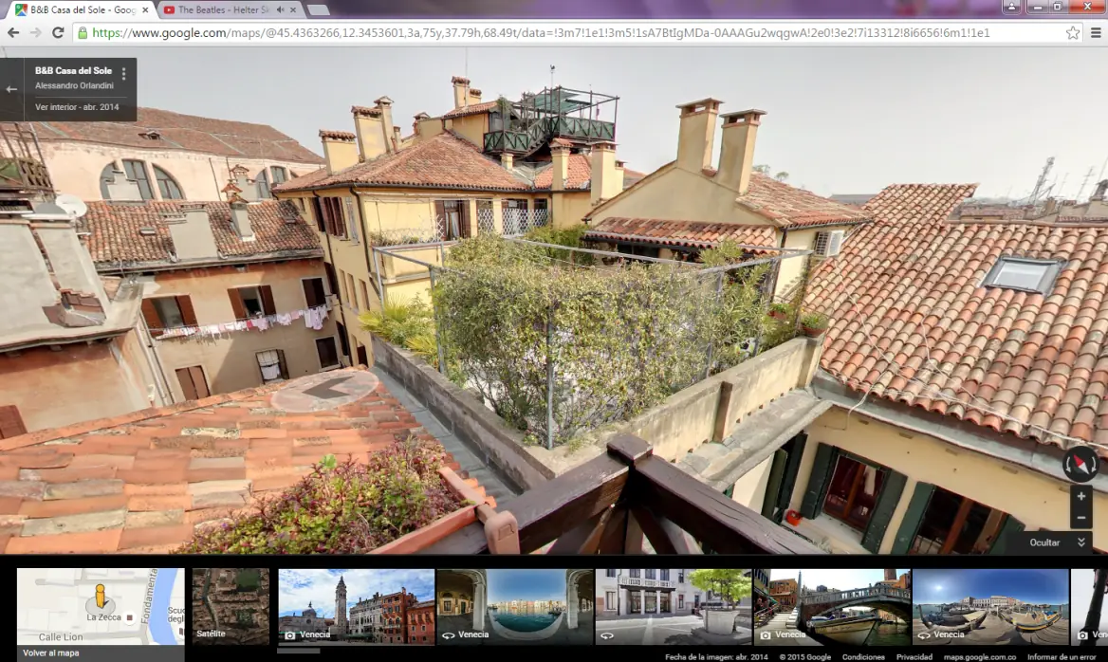Open the Chrome menu (hamburger icon)
The height and width of the screenshot is (662, 1108).
pos(1096,32)
